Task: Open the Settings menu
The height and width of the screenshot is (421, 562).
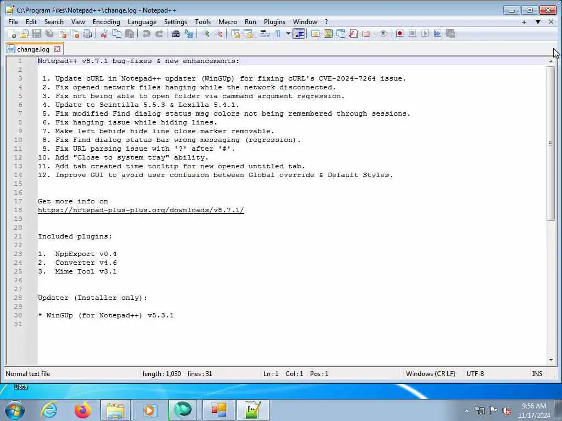Action: [x=176, y=22]
